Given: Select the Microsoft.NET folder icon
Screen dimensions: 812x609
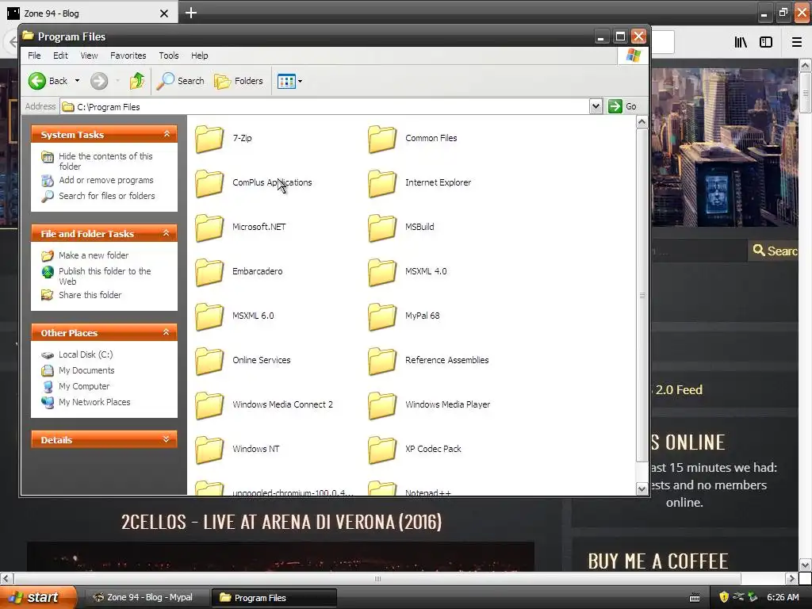Looking at the screenshot, I should [209, 228].
